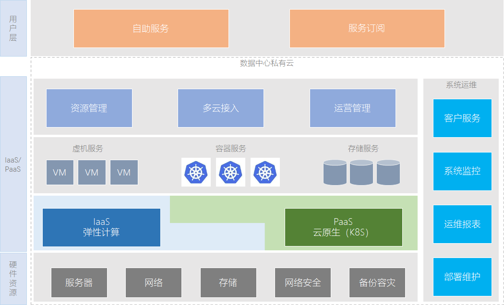Click the first VM box under 虚机服务
This screenshot has height=305, width=504.
[x=60, y=173]
